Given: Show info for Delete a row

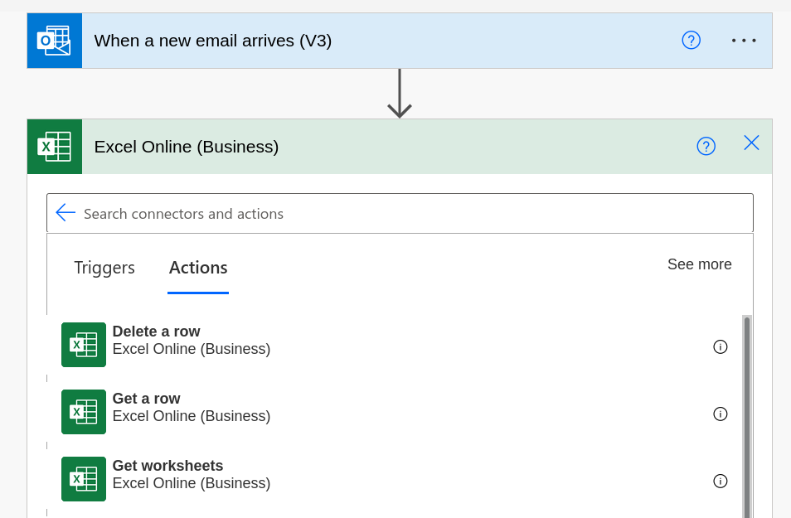Looking at the screenshot, I should click(x=721, y=347).
